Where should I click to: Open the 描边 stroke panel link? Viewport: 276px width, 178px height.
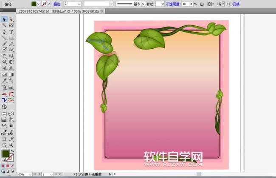click(x=57, y=4)
